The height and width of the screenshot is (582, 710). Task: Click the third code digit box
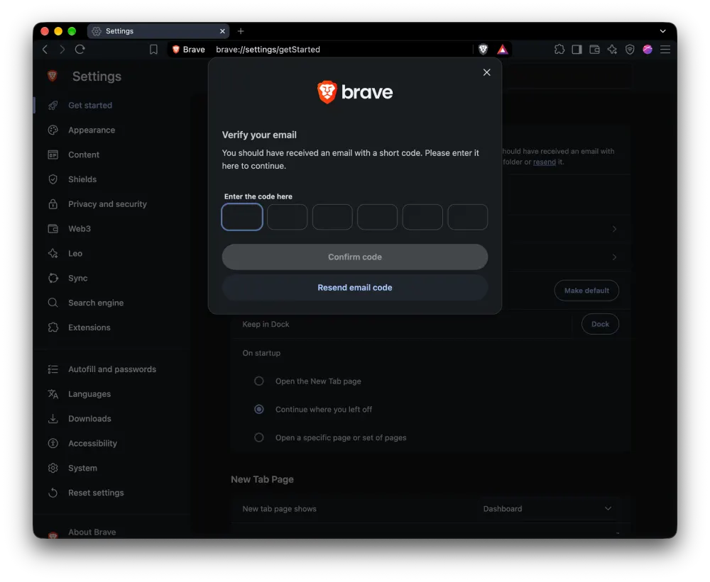332,217
